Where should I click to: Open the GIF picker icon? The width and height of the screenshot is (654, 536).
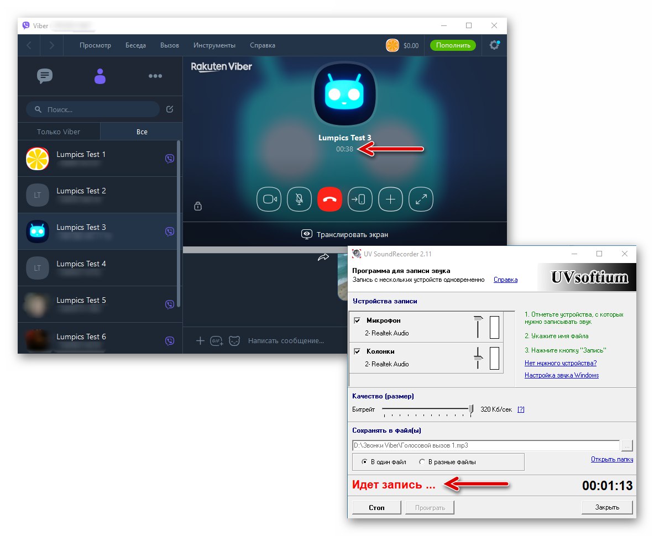click(x=217, y=341)
